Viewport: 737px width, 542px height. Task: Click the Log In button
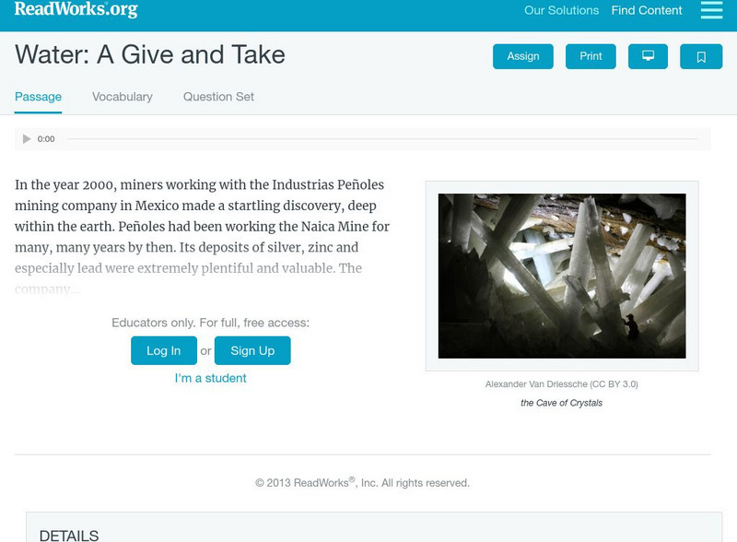(x=163, y=350)
